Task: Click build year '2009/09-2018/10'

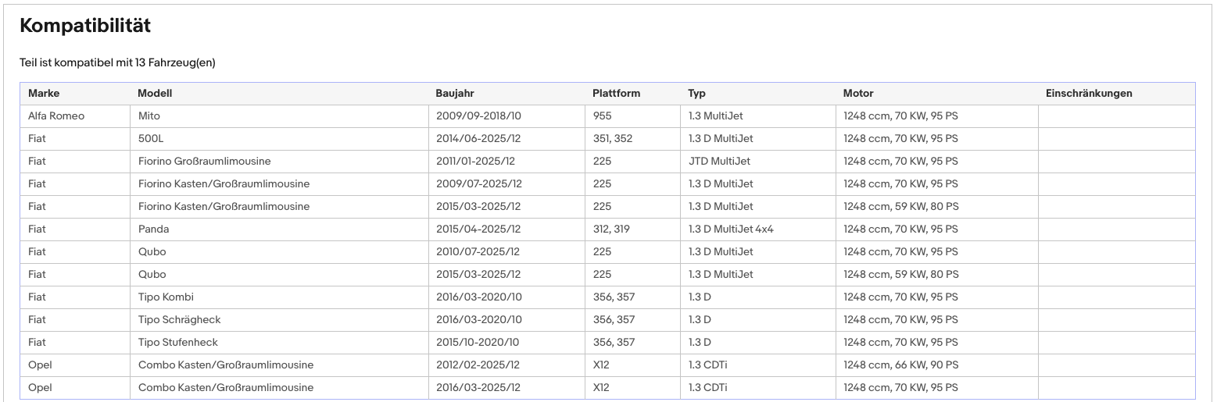Action: pos(478,116)
